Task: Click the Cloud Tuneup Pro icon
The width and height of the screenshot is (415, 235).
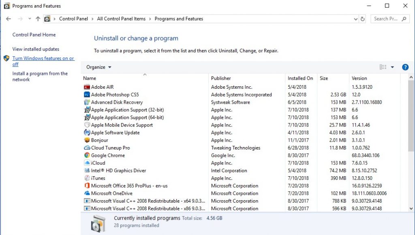Action: click(87, 147)
